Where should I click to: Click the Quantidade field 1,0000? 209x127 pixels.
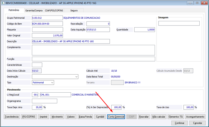tap(144, 30)
